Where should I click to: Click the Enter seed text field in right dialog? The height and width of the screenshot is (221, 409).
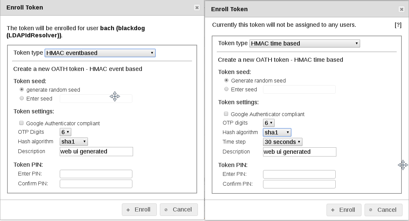[299, 89]
